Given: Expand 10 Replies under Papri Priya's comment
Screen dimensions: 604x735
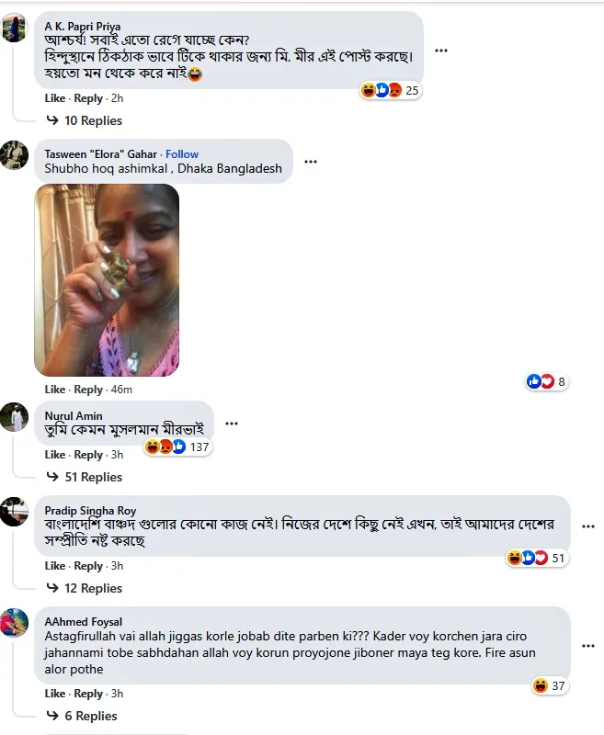Looking at the screenshot, I should (x=85, y=120).
